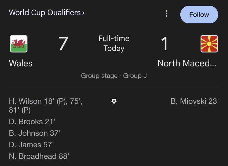Select scorer B. Miovski 23'
Image resolution: width=228 pixels, height=166 pixels.
194,101
